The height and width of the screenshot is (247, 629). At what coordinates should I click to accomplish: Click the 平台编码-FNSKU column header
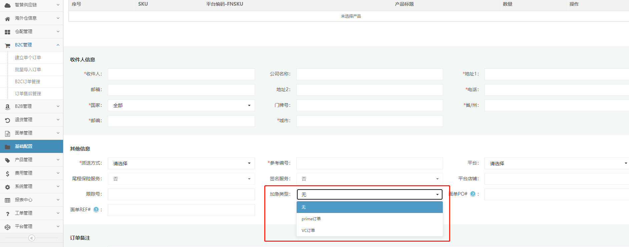click(225, 4)
